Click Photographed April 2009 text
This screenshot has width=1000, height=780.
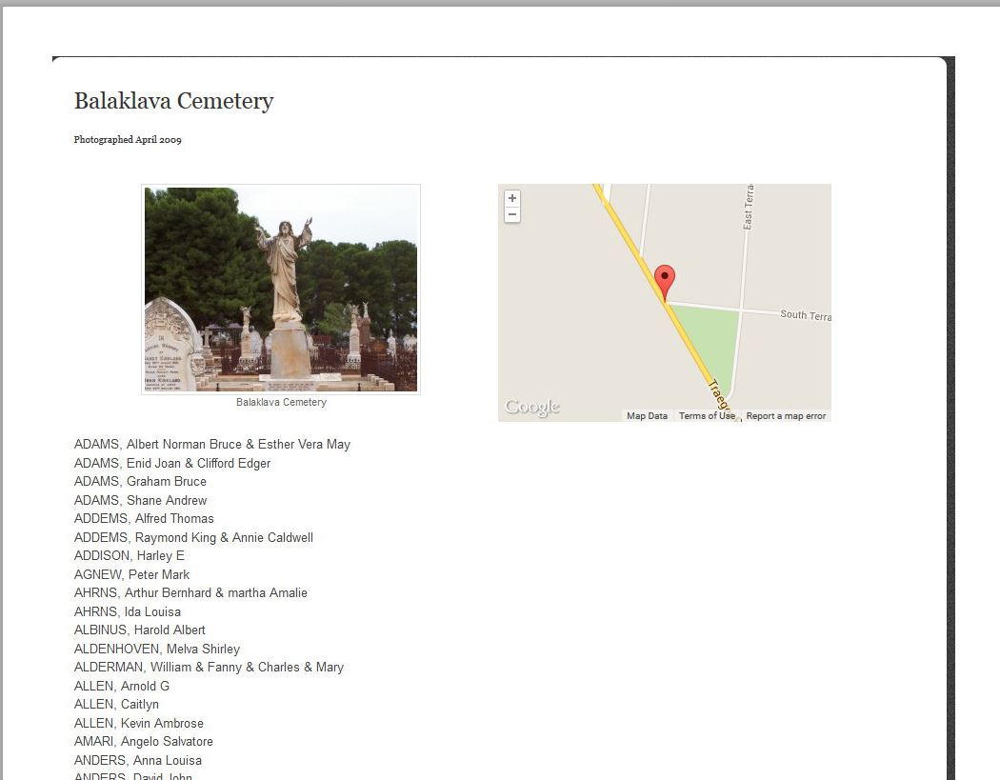(x=128, y=140)
